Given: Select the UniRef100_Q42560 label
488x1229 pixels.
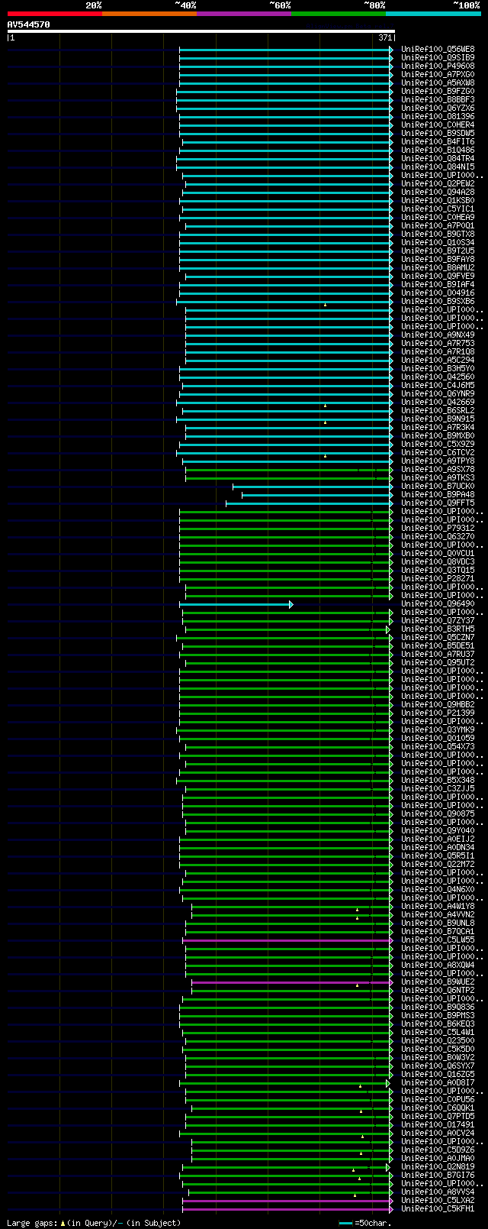Looking at the screenshot, I should [438, 377].
